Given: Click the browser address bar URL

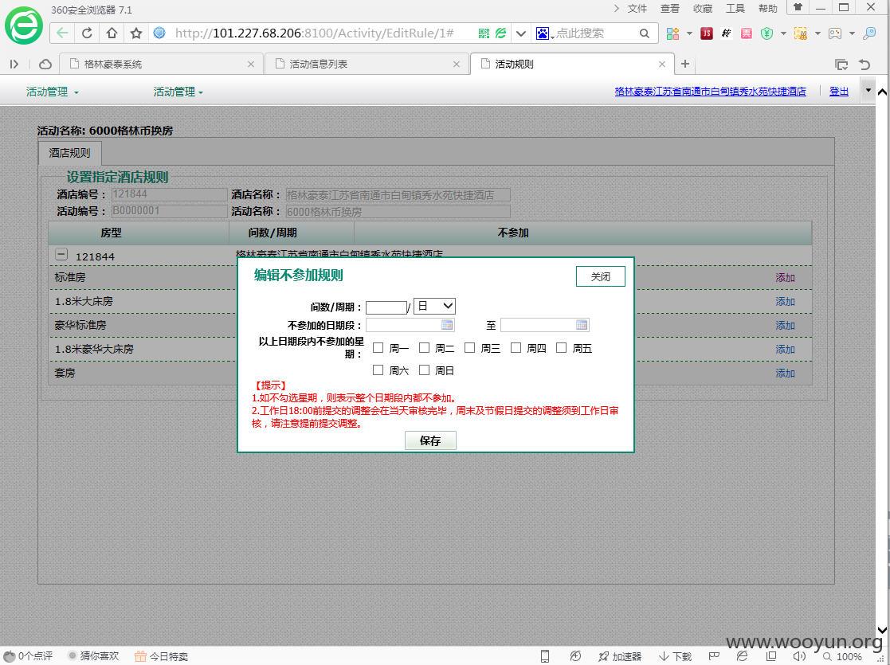Looking at the screenshot, I should 315,33.
